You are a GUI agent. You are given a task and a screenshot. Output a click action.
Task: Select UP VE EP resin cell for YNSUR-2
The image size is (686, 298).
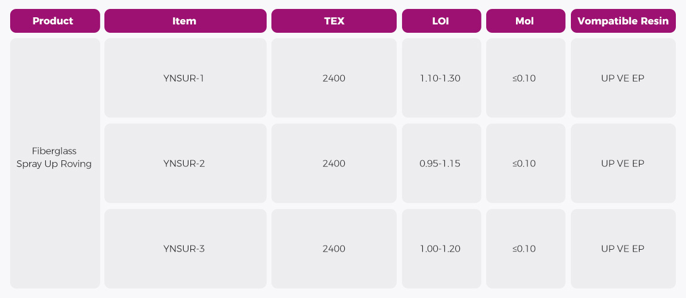[x=623, y=163]
